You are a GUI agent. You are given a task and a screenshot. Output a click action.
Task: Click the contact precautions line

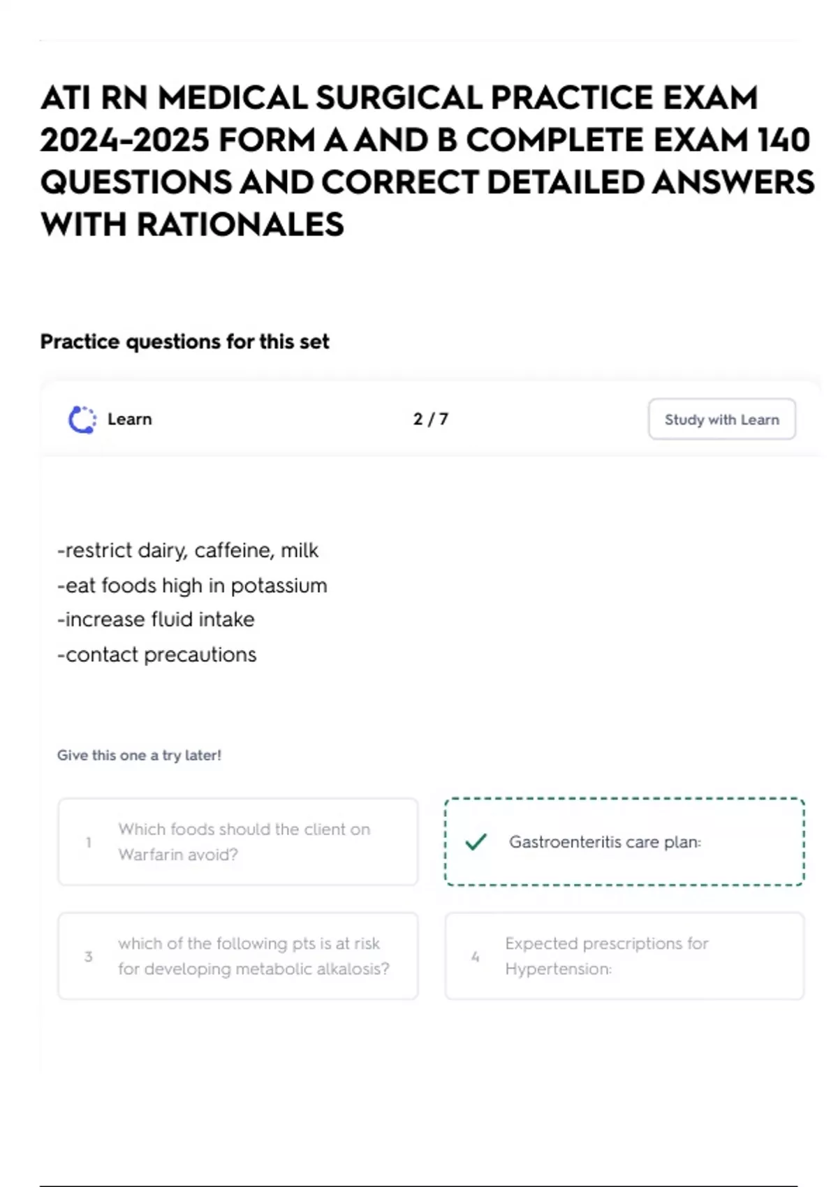pyautogui.click(x=157, y=655)
